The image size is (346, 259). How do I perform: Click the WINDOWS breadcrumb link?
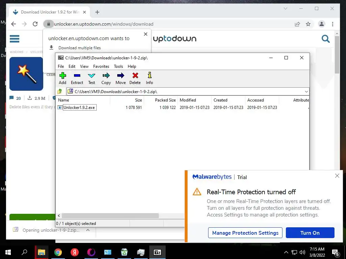[17, 52]
